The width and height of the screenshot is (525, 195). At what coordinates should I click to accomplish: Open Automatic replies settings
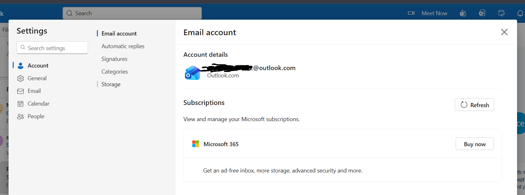(x=123, y=46)
